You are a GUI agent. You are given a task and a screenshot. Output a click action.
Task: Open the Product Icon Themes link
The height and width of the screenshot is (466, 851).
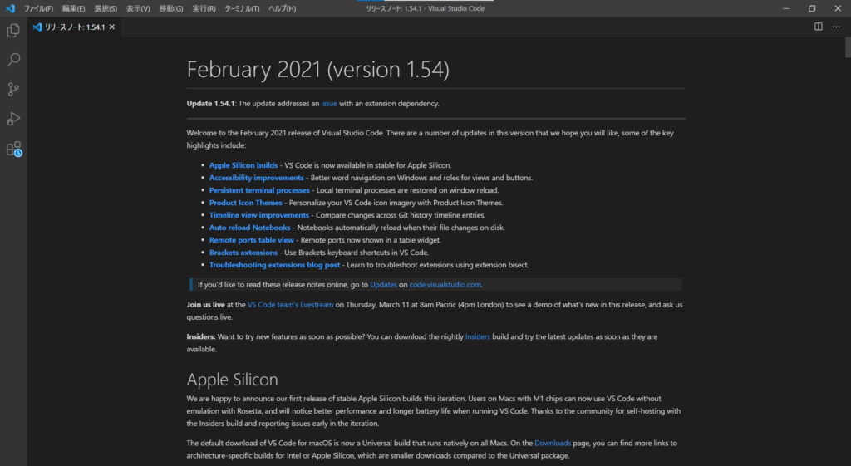click(245, 203)
